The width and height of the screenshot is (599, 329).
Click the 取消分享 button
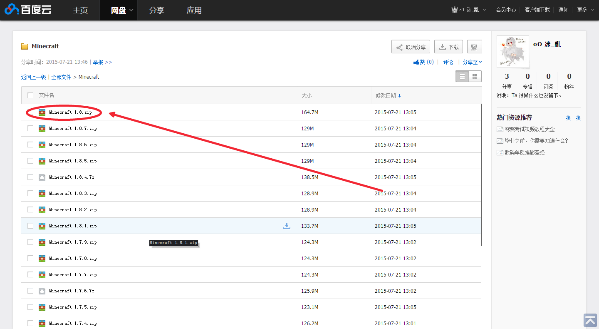point(411,47)
